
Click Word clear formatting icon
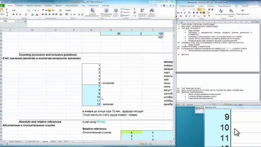tap(189, 13)
